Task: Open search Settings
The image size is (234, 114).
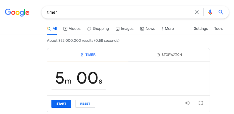Action: tap(201, 29)
